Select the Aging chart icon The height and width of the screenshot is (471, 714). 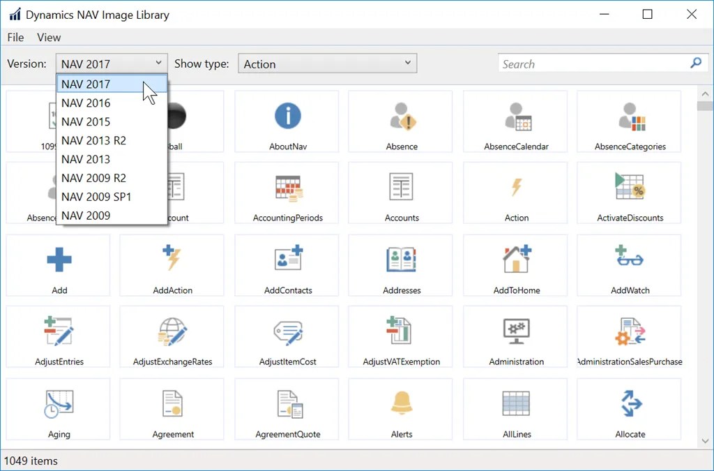coord(59,403)
